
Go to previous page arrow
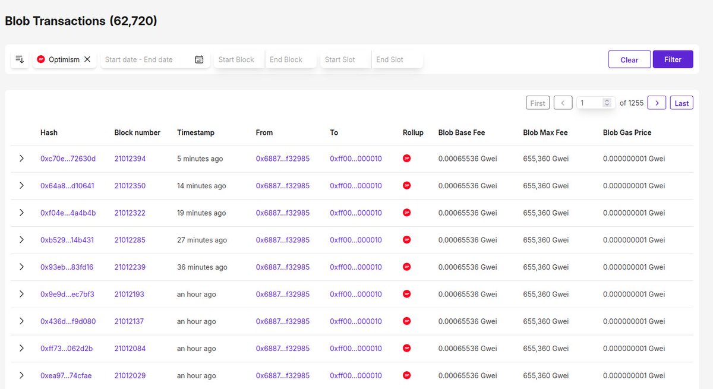click(x=563, y=103)
